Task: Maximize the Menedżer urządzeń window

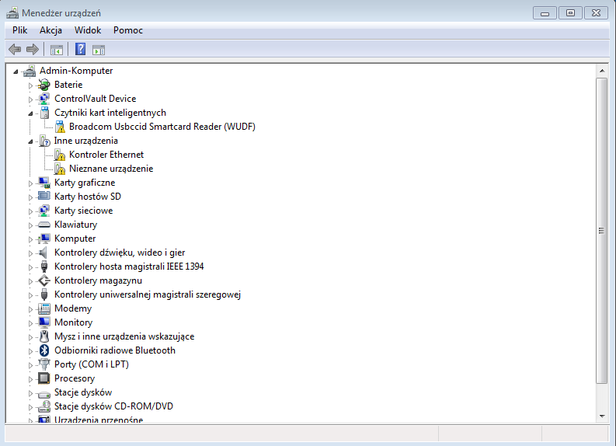Action: tap(570, 13)
